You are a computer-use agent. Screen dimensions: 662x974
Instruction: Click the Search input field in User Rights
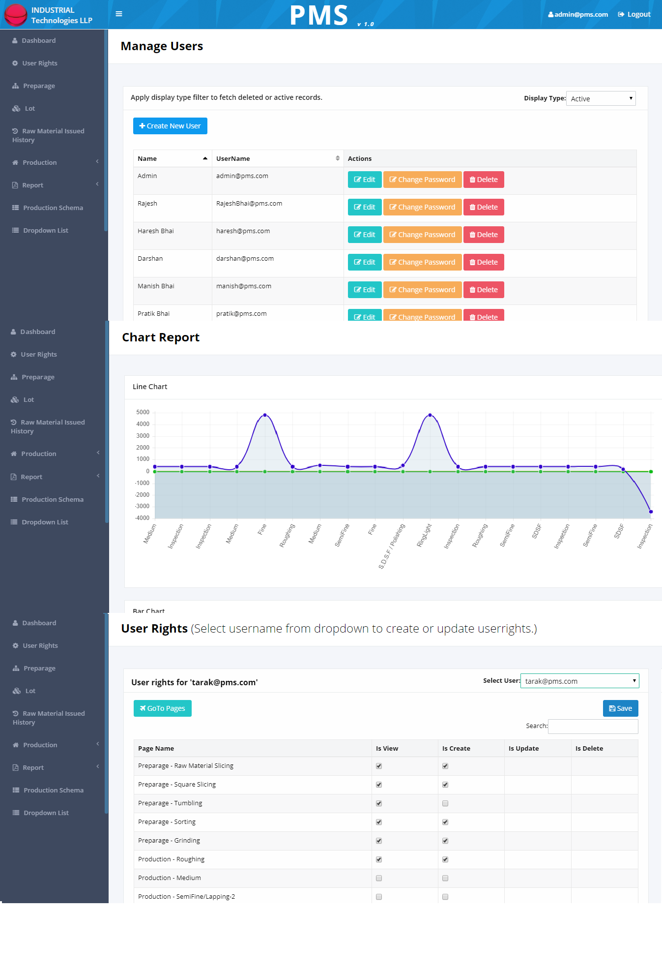pos(593,726)
